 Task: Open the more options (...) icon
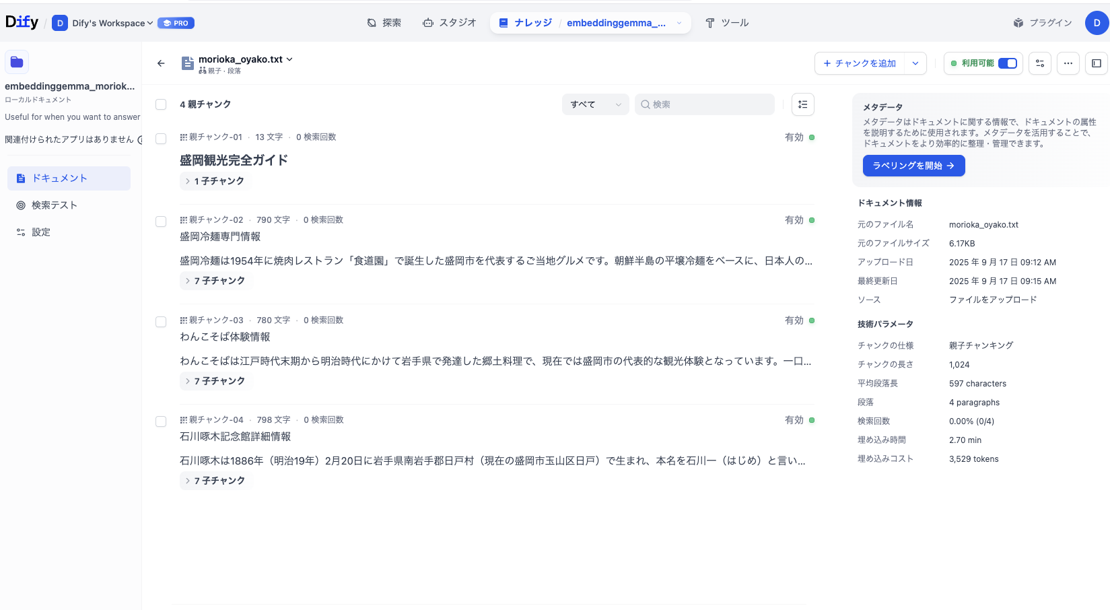1068,63
